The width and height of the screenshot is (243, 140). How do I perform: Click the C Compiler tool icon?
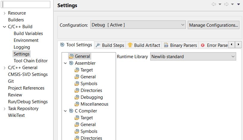71,111
